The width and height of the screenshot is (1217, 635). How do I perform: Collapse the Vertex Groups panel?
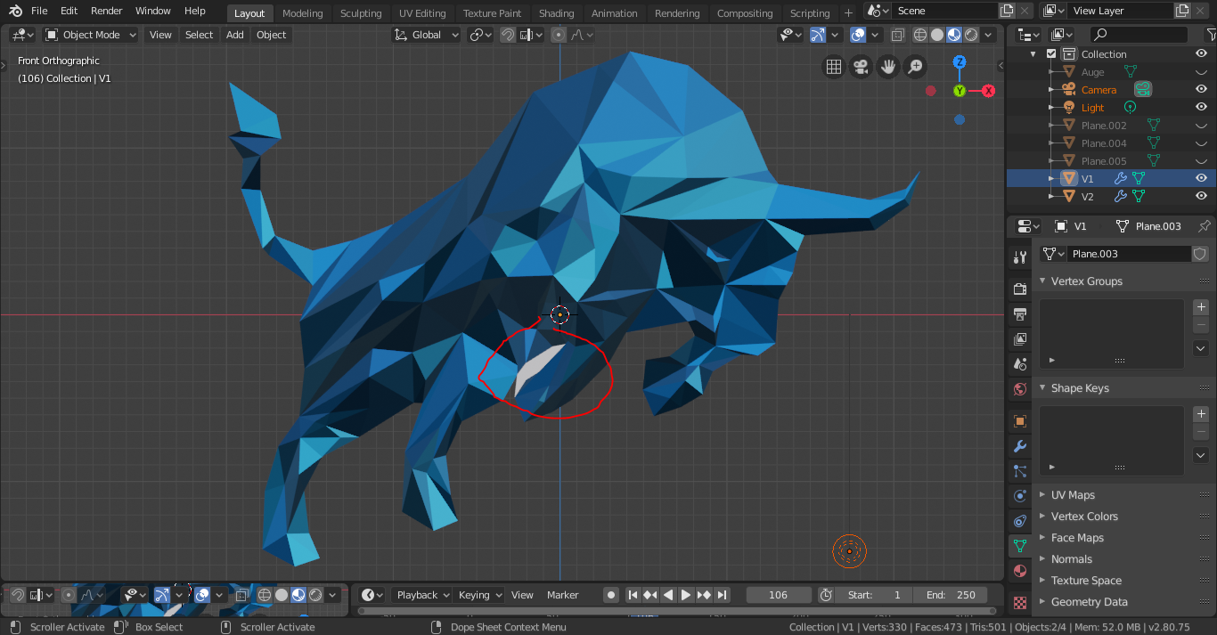pyautogui.click(x=1086, y=281)
